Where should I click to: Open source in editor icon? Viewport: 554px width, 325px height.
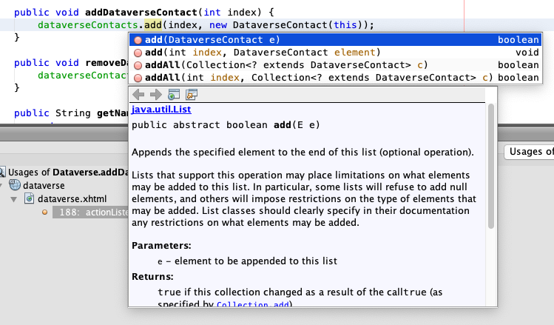point(192,95)
